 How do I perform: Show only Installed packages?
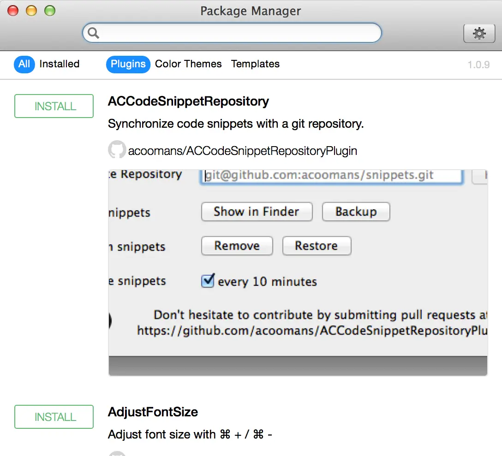(60, 64)
